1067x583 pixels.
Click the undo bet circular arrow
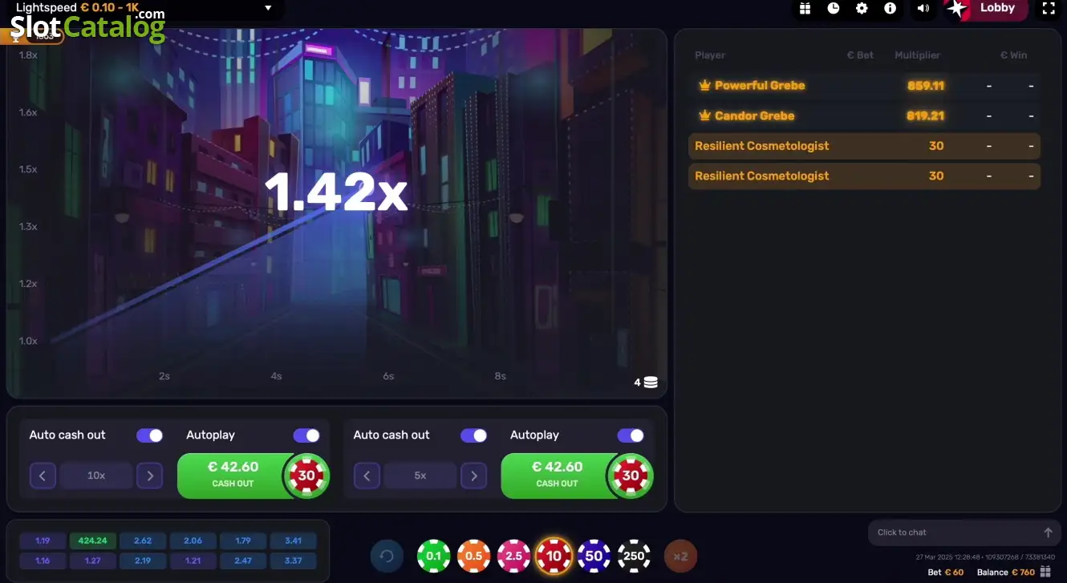coord(387,556)
